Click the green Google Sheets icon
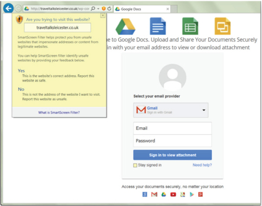This screenshot has width=262, height=206. tap(190, 26)
